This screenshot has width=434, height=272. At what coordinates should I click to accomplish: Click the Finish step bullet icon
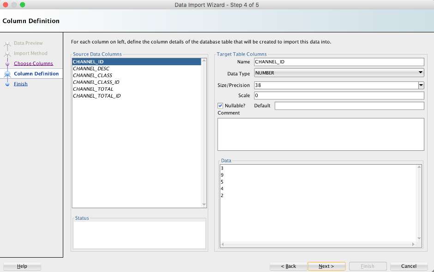click(x=7, y=84)
